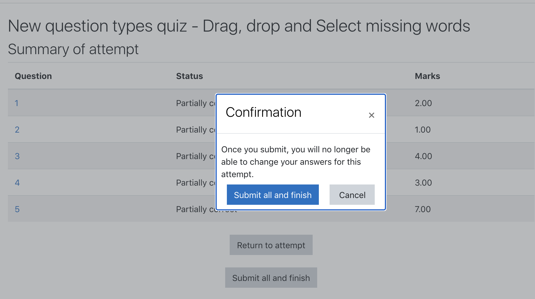The image size is (535, 299).
Task: Select question 5 link in the table
Action: (17, 209)
